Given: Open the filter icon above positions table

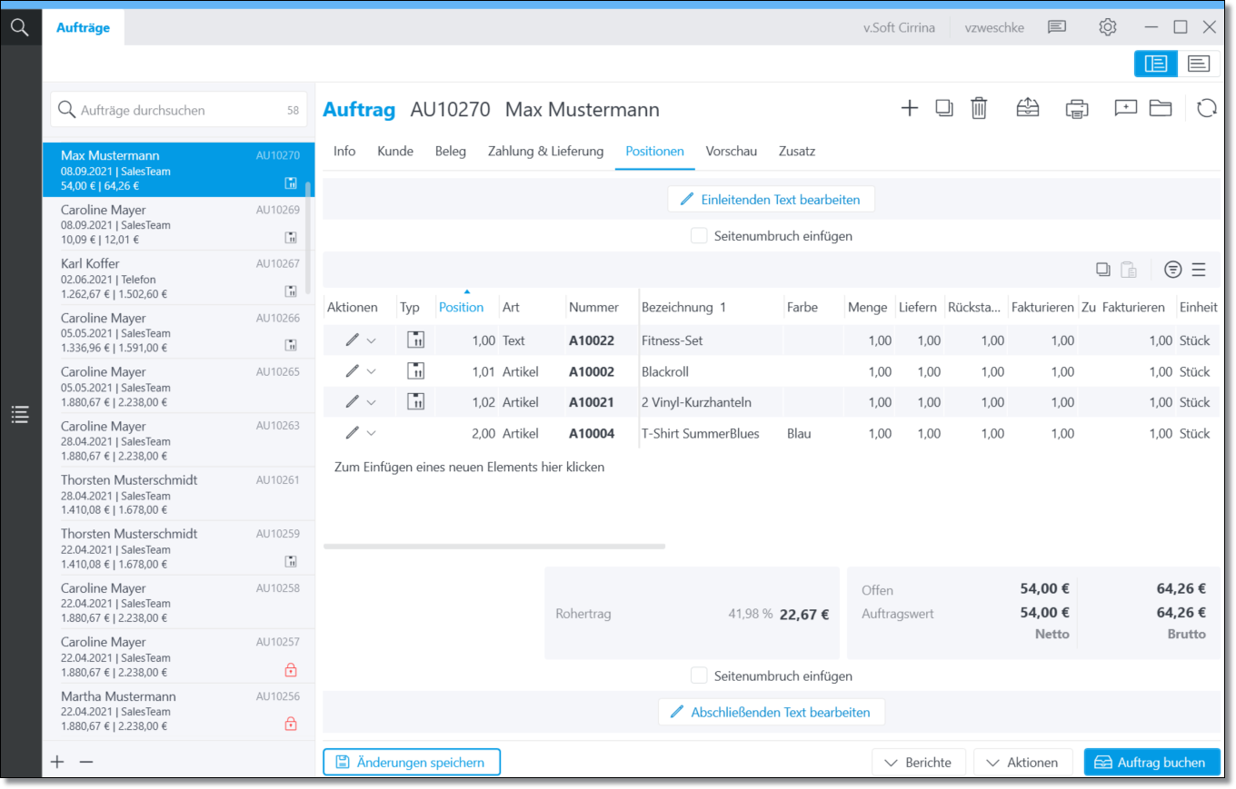Looking at the screenshot, I should pos(1173,270).
